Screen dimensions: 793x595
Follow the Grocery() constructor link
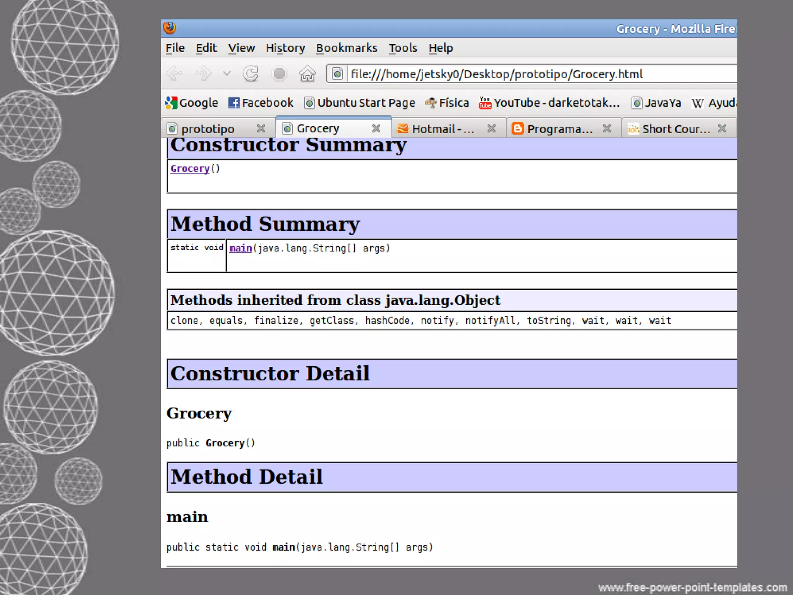pyautogui.click(x=190, y=169)
